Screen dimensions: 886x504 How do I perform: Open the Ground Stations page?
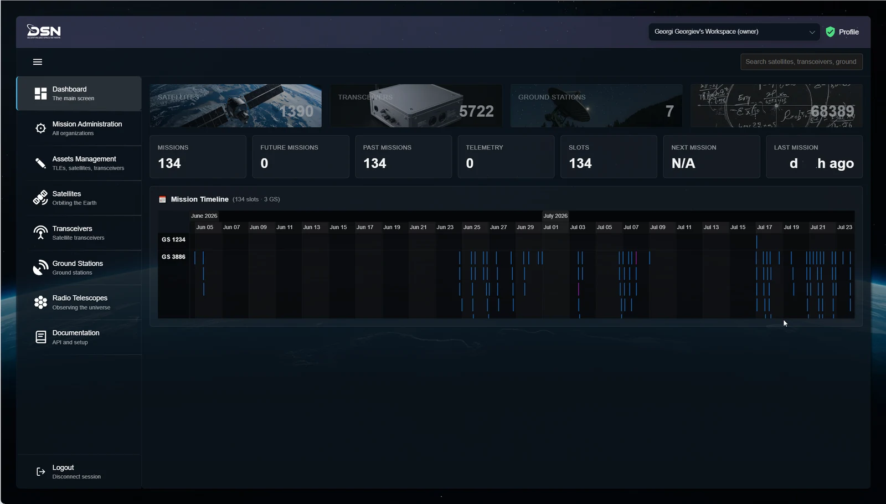[79, 268]
